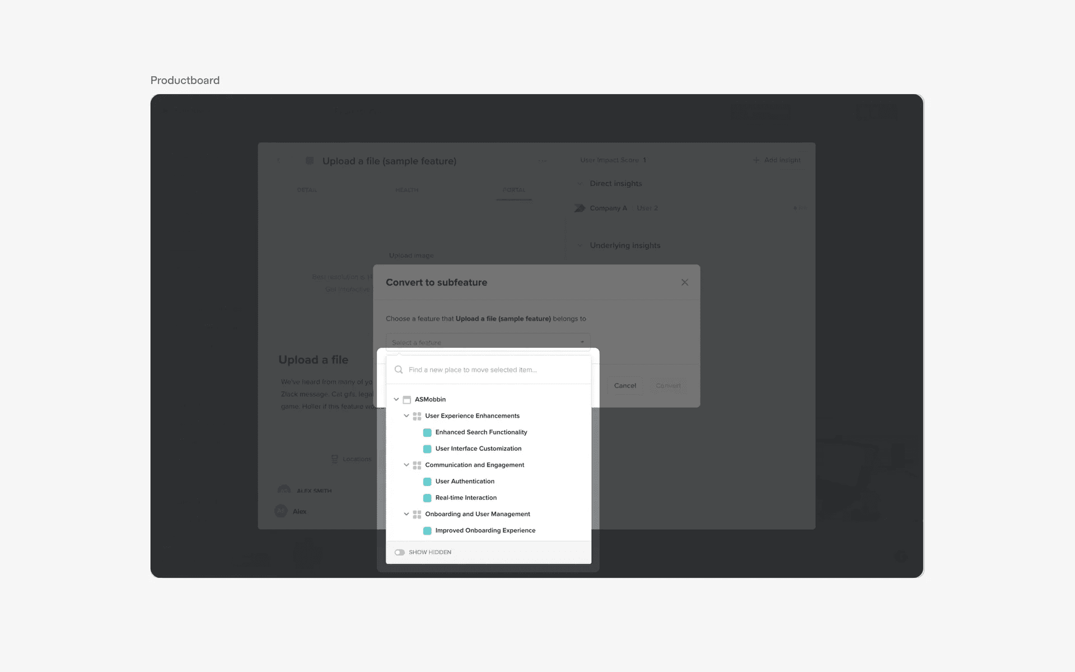Viewport: 1075px width, 672px height.
Task: Collapse the Communication and Engagement chevron
Action: pyautogui.click(x=406, y=465)
